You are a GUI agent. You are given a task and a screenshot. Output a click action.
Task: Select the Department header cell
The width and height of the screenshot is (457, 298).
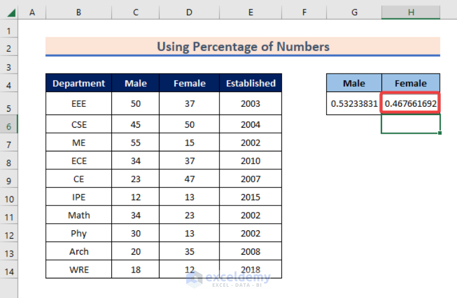(79, 83)
